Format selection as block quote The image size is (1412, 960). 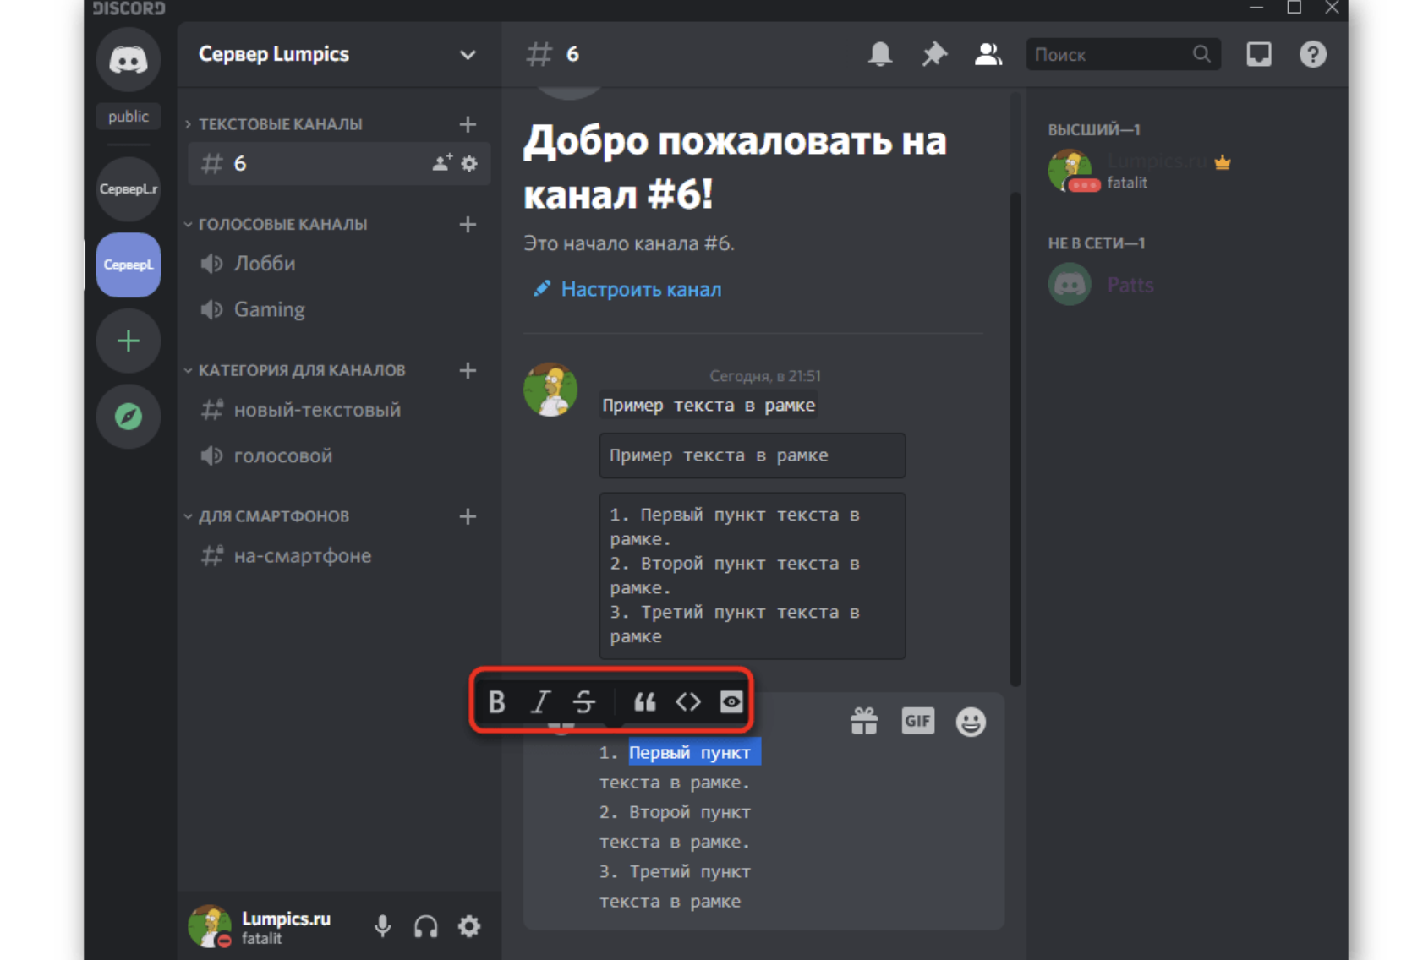[645, 702]
